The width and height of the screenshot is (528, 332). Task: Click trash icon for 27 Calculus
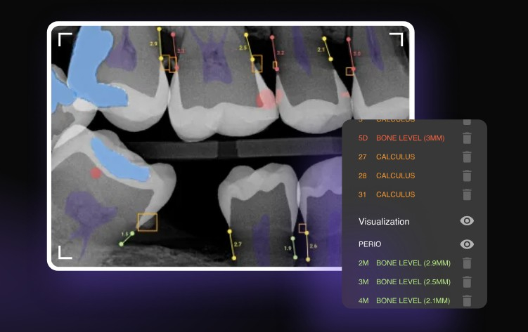467,157
